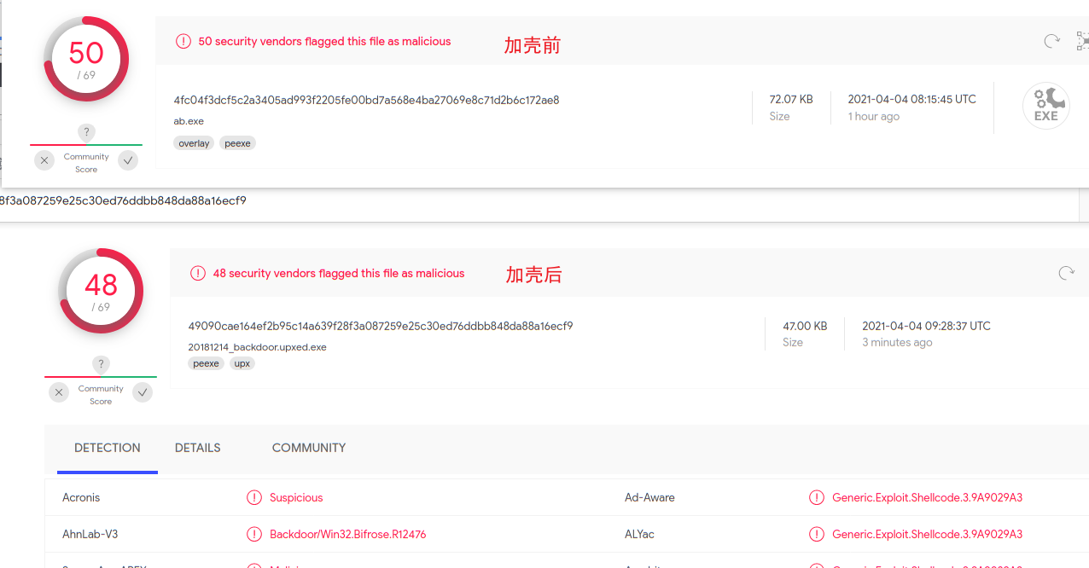Click the question mark above ab.exe's Community Score
The height and width of the screenshot is (568, 1089).
click(x=86, y=132)
